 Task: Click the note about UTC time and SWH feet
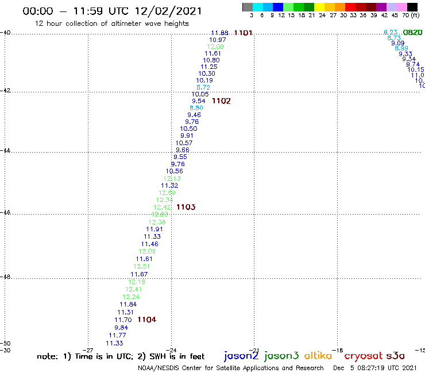121,356
